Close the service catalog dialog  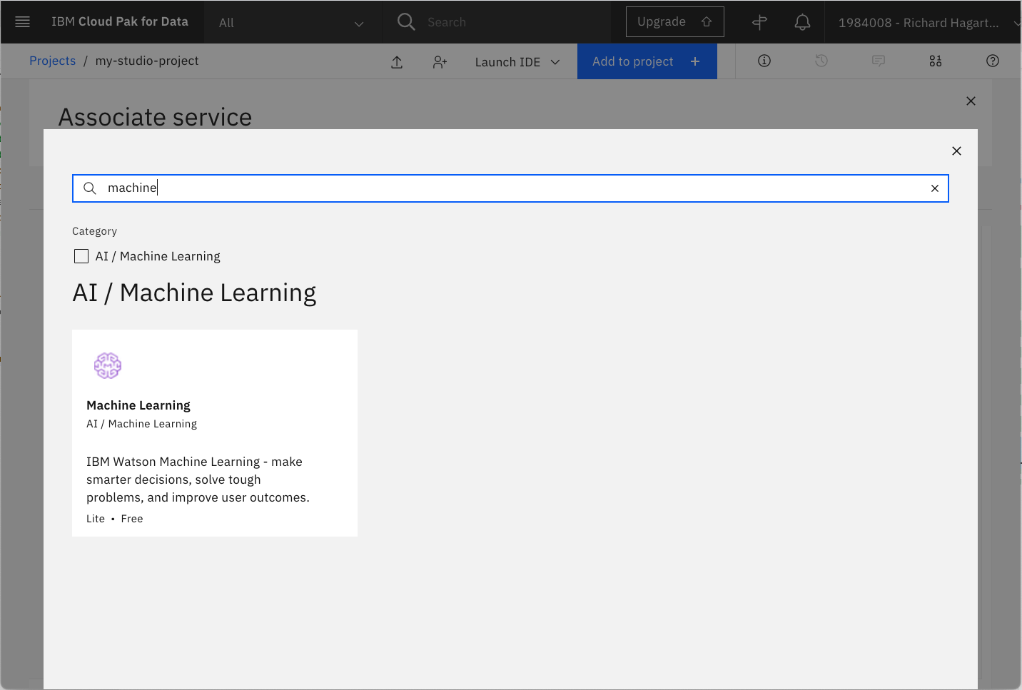pyautogui.click(x=957, y=151)
